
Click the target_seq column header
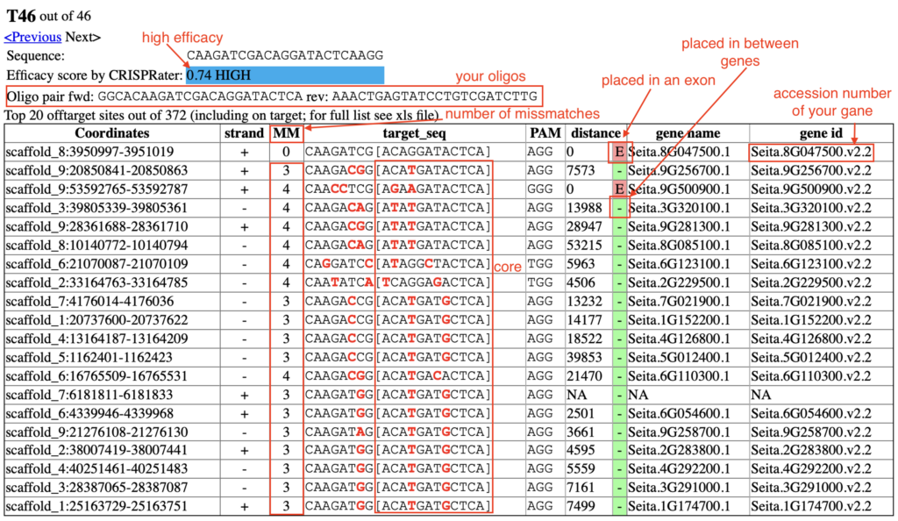[x=414, y=133]
